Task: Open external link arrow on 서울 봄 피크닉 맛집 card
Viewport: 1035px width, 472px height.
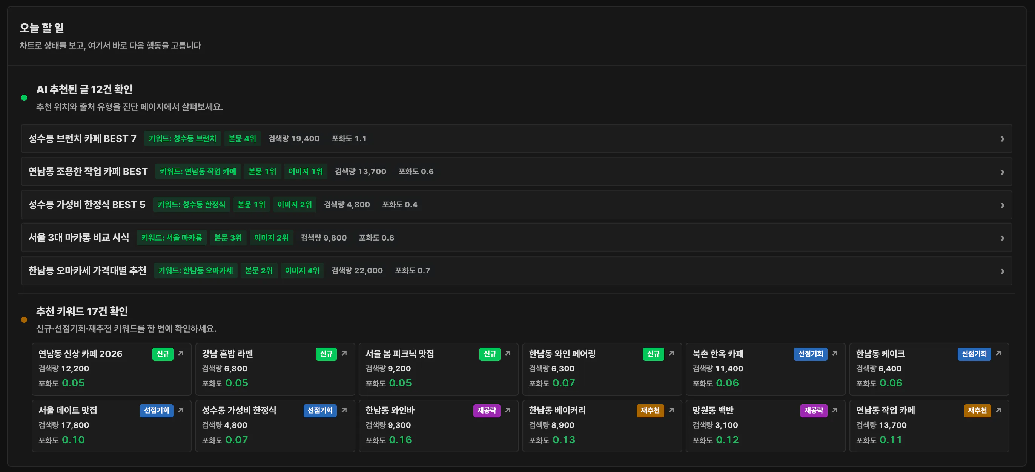Action: (508, 353)
